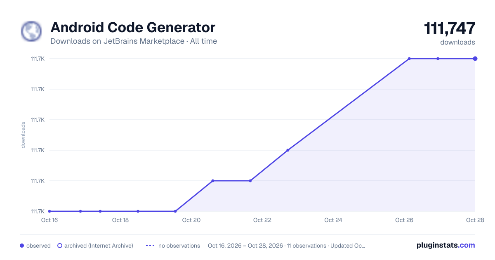Image resolution: width=495 pixels, height=260 pixels.
Task: Click the data point just before Oct 20
Action: [175, 211]
